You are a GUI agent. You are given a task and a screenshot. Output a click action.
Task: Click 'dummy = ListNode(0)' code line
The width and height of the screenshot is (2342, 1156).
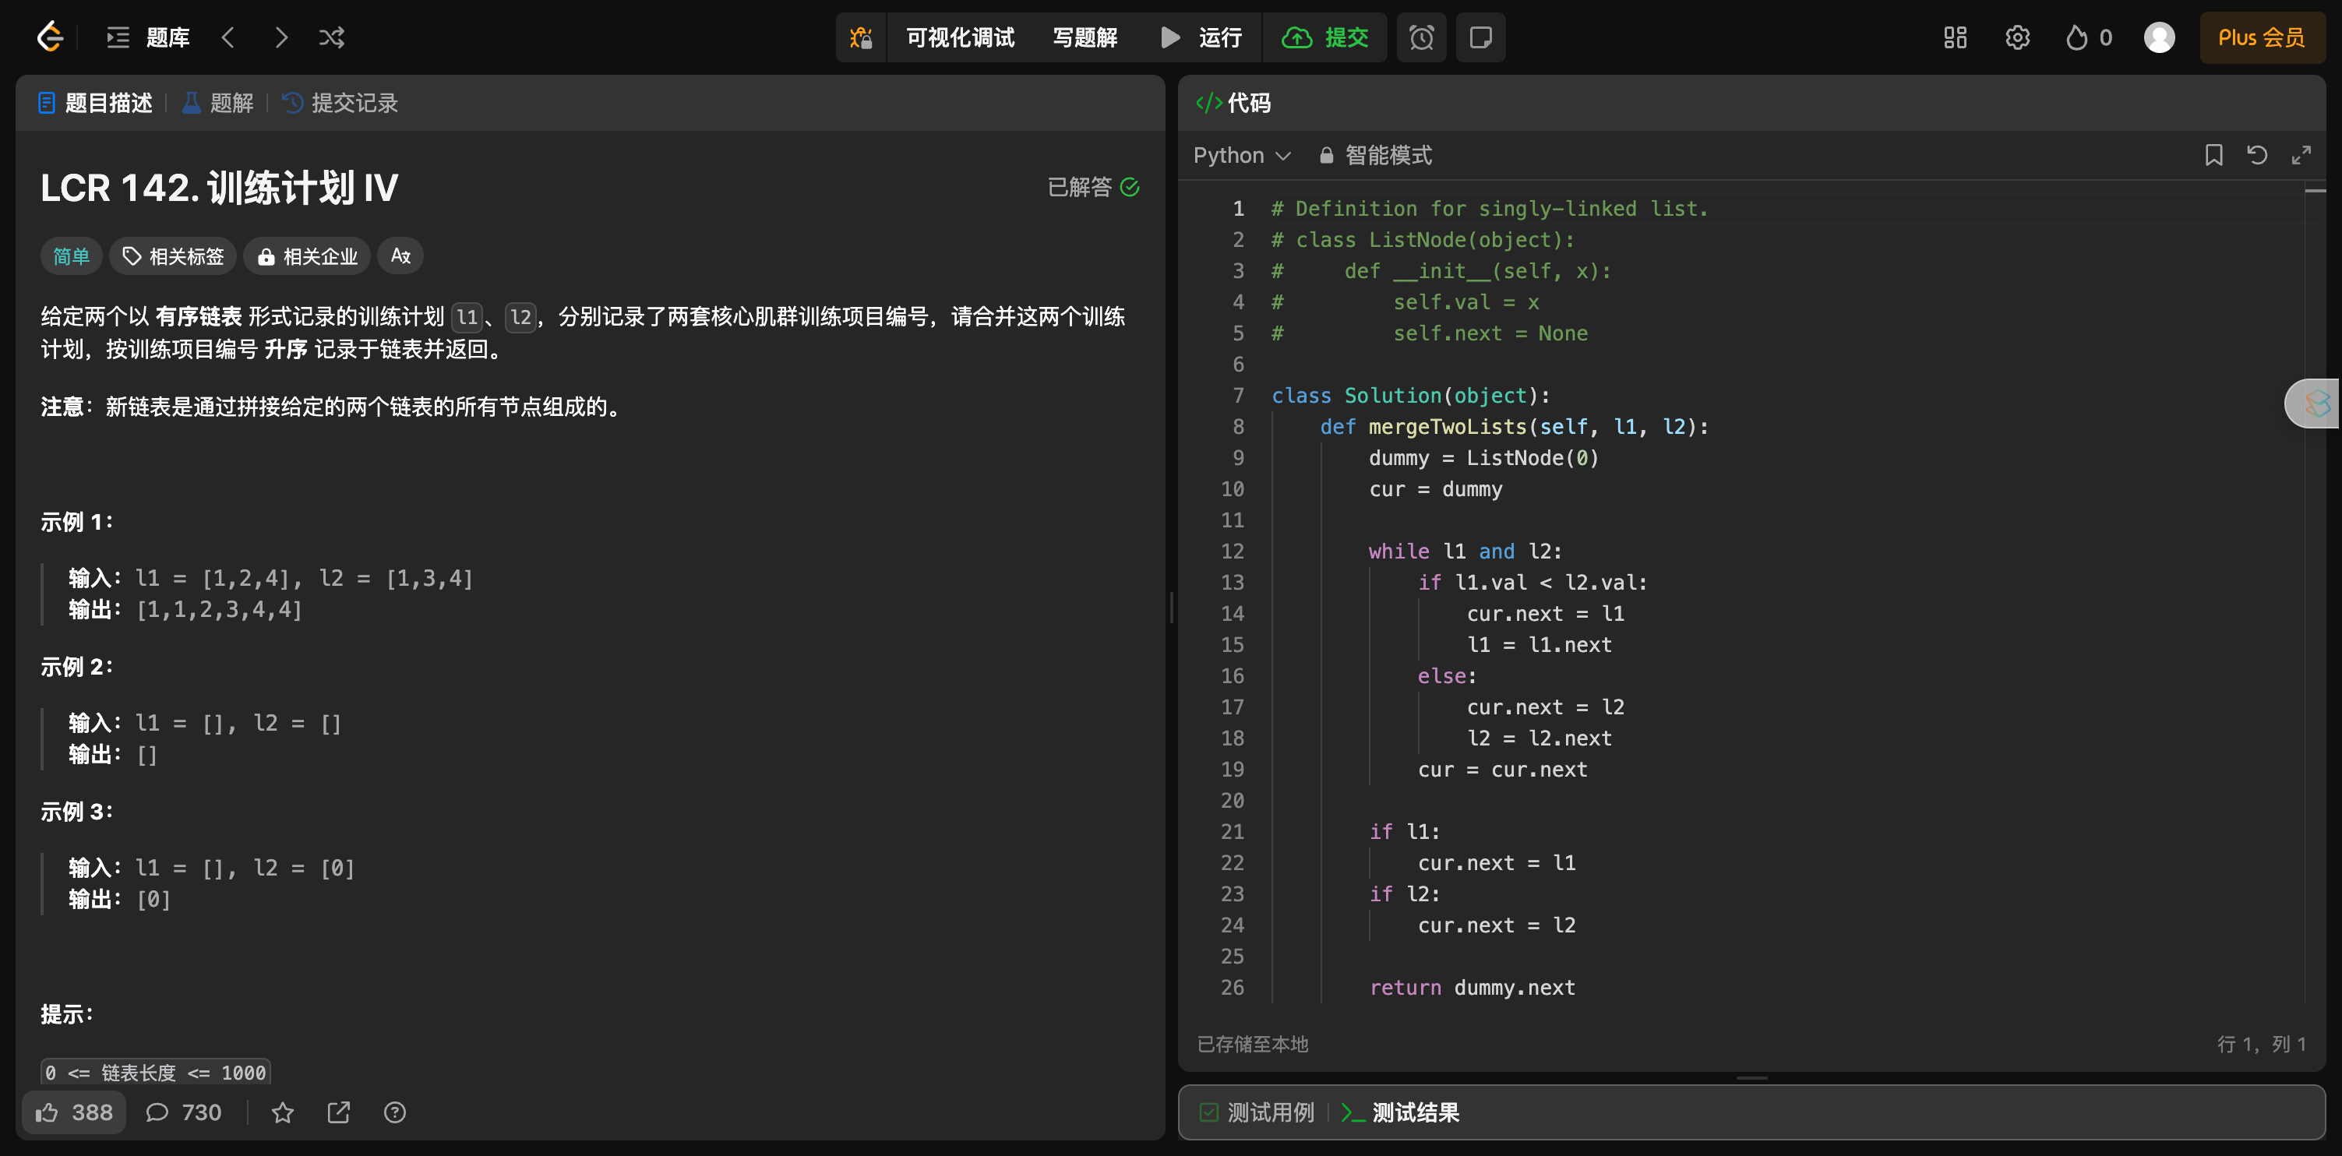pos(1483,457)
